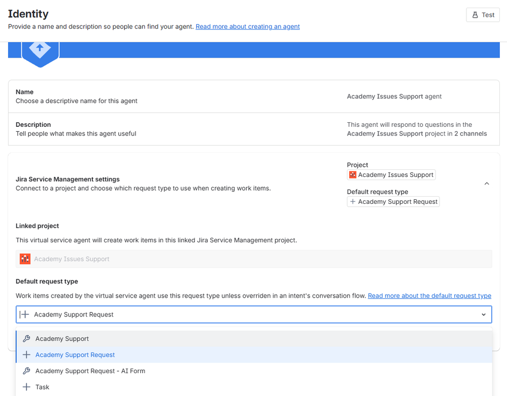Click the plus icon beside Academy Support Request
This screenshot has width=507, height=396.
(26, 354)
